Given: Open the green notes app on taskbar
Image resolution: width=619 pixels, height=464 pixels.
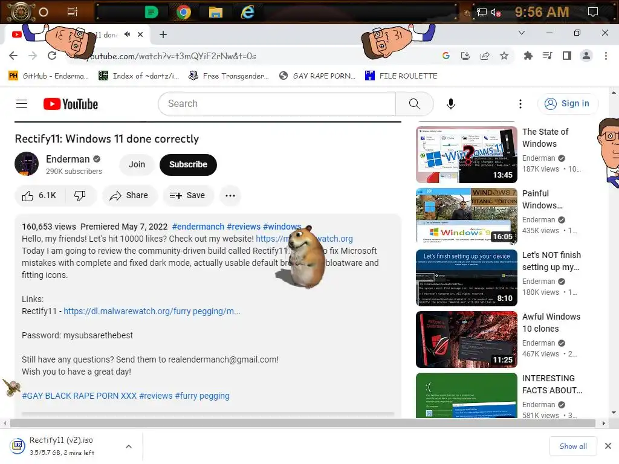Looking at the screenshot, I should [x=151, y=12].
